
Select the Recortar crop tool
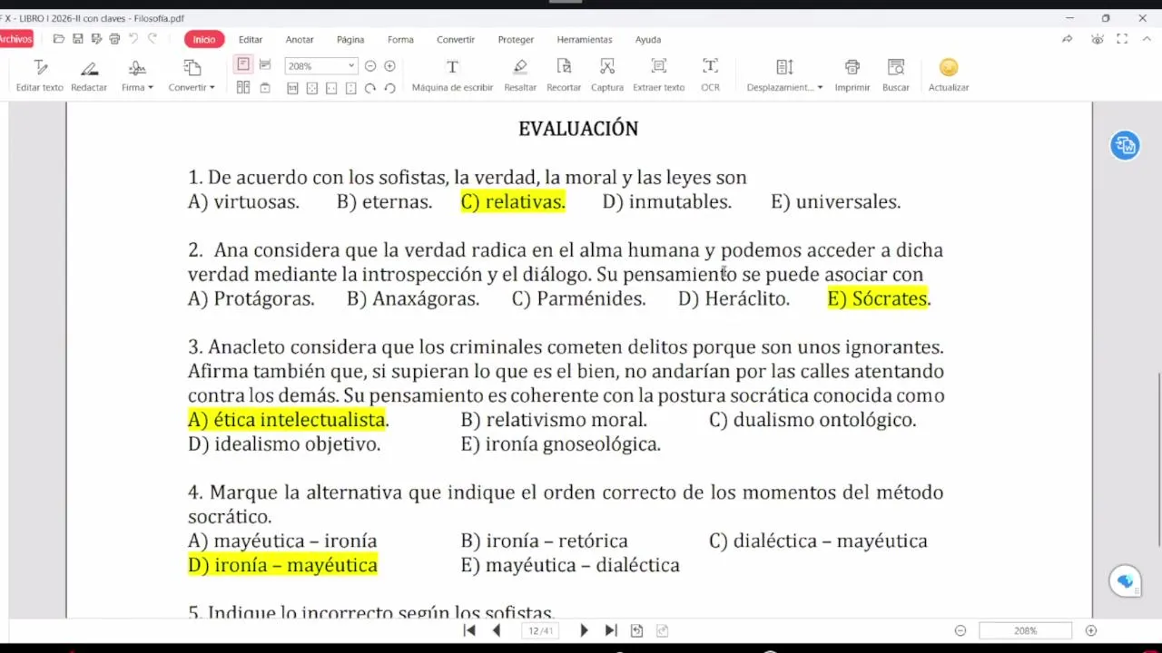tap(564, 75)
